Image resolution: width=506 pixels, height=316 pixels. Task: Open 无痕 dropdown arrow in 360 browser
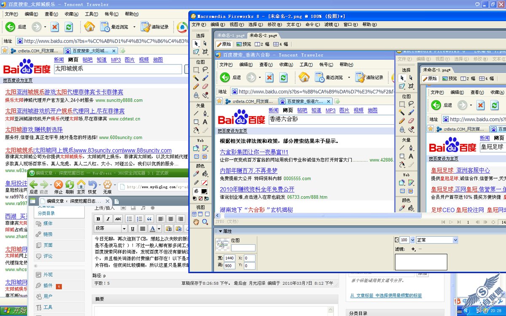[x=114, y=185]
